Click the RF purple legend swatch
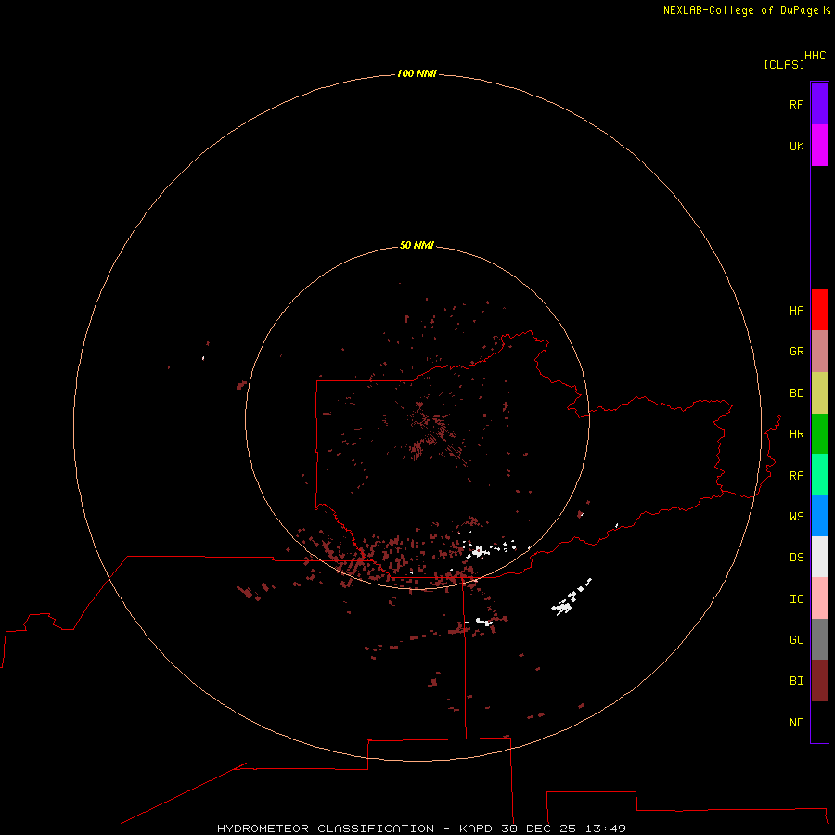The width and height of the screenshot is (835, 835). [819, 104]
